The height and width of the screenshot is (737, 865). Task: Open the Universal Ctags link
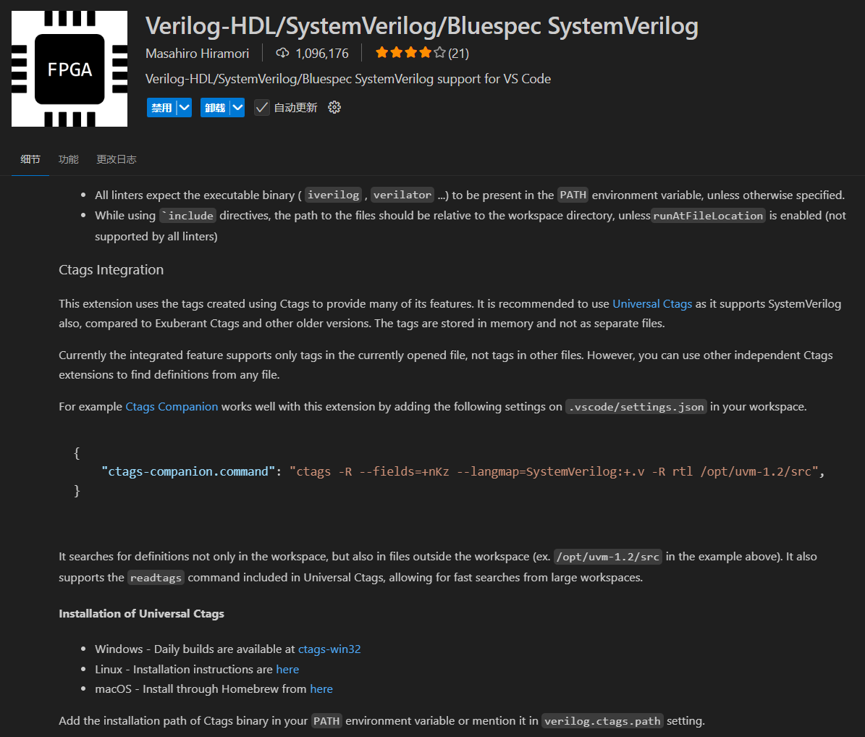pyautogui.click(x=652, y=304)
